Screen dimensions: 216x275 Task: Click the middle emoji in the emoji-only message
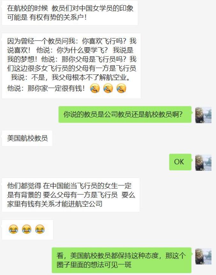[x=27, y=229]
